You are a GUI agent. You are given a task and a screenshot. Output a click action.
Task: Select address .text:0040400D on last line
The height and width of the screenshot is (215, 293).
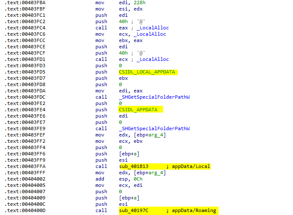click(27, 211)
